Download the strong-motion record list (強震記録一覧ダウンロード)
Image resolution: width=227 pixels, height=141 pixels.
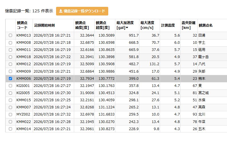click(82, 11)
